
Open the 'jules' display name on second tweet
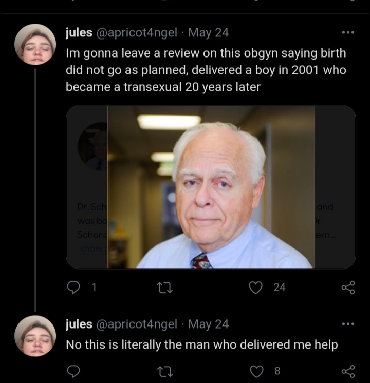(x=79, y=324)
